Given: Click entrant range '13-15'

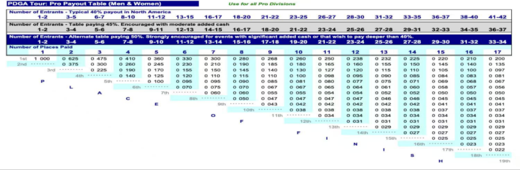Looking at the screenshot, I should pyautogui.click(x=185, y=16).
